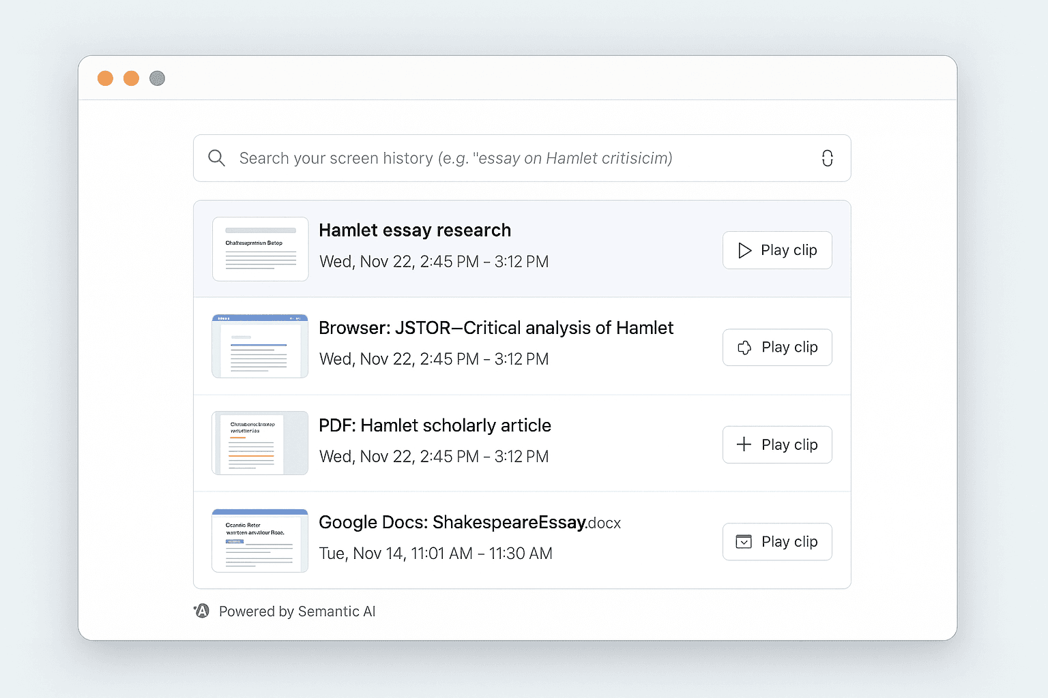Click the Semantic AI logo icon

tap(202, 611)
